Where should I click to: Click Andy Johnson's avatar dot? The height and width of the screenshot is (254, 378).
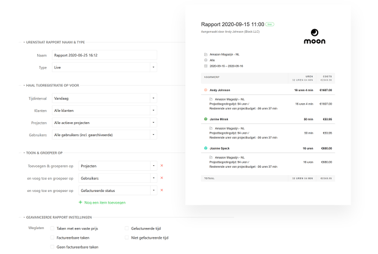[x=205, y=90]
